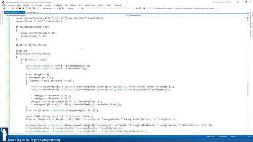This screenshot has height=142, width=253.
Task: Click the Save All toolbar icon
Action: pos(23,9)
